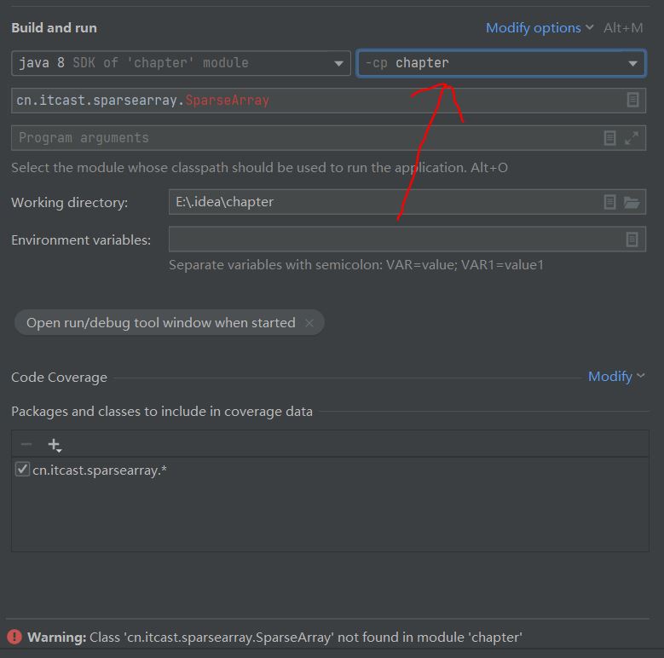The width and height of the screenshot is (664, 658).
Task: Open the -cp chapter classpath dropdown
Action: point(501,63)
